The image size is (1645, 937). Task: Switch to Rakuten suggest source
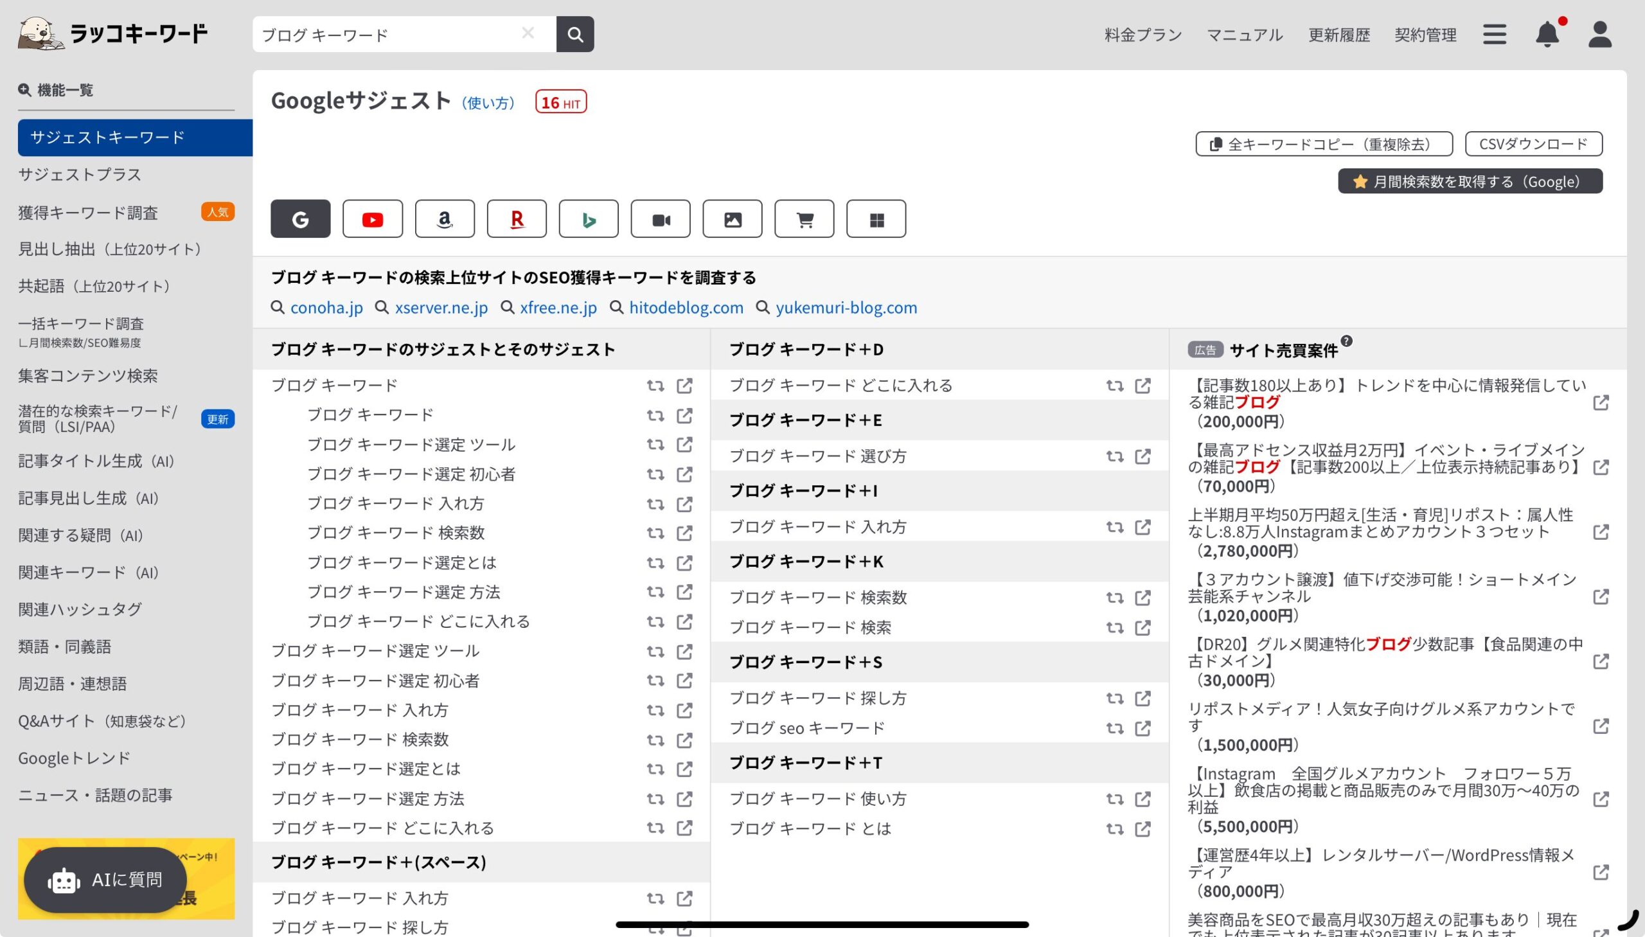click(517, 219)
